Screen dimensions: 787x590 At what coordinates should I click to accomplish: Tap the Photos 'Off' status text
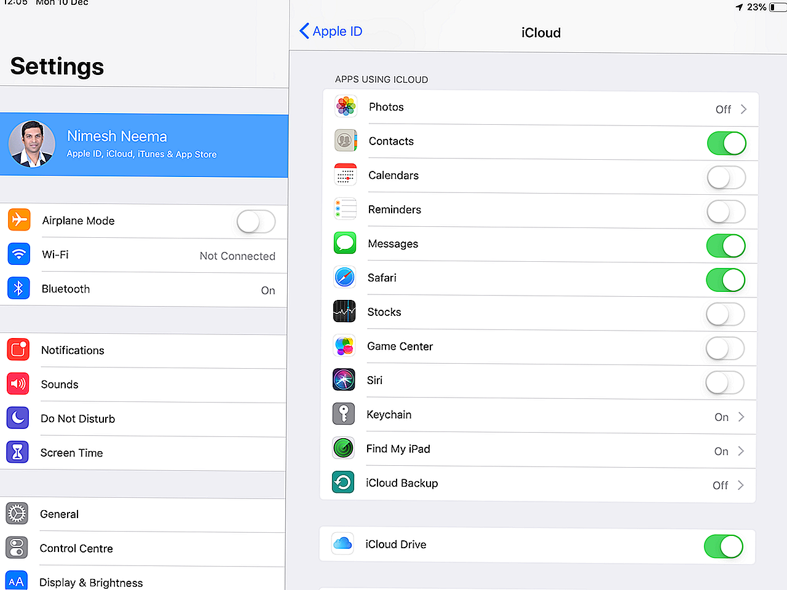pos(723,109)
